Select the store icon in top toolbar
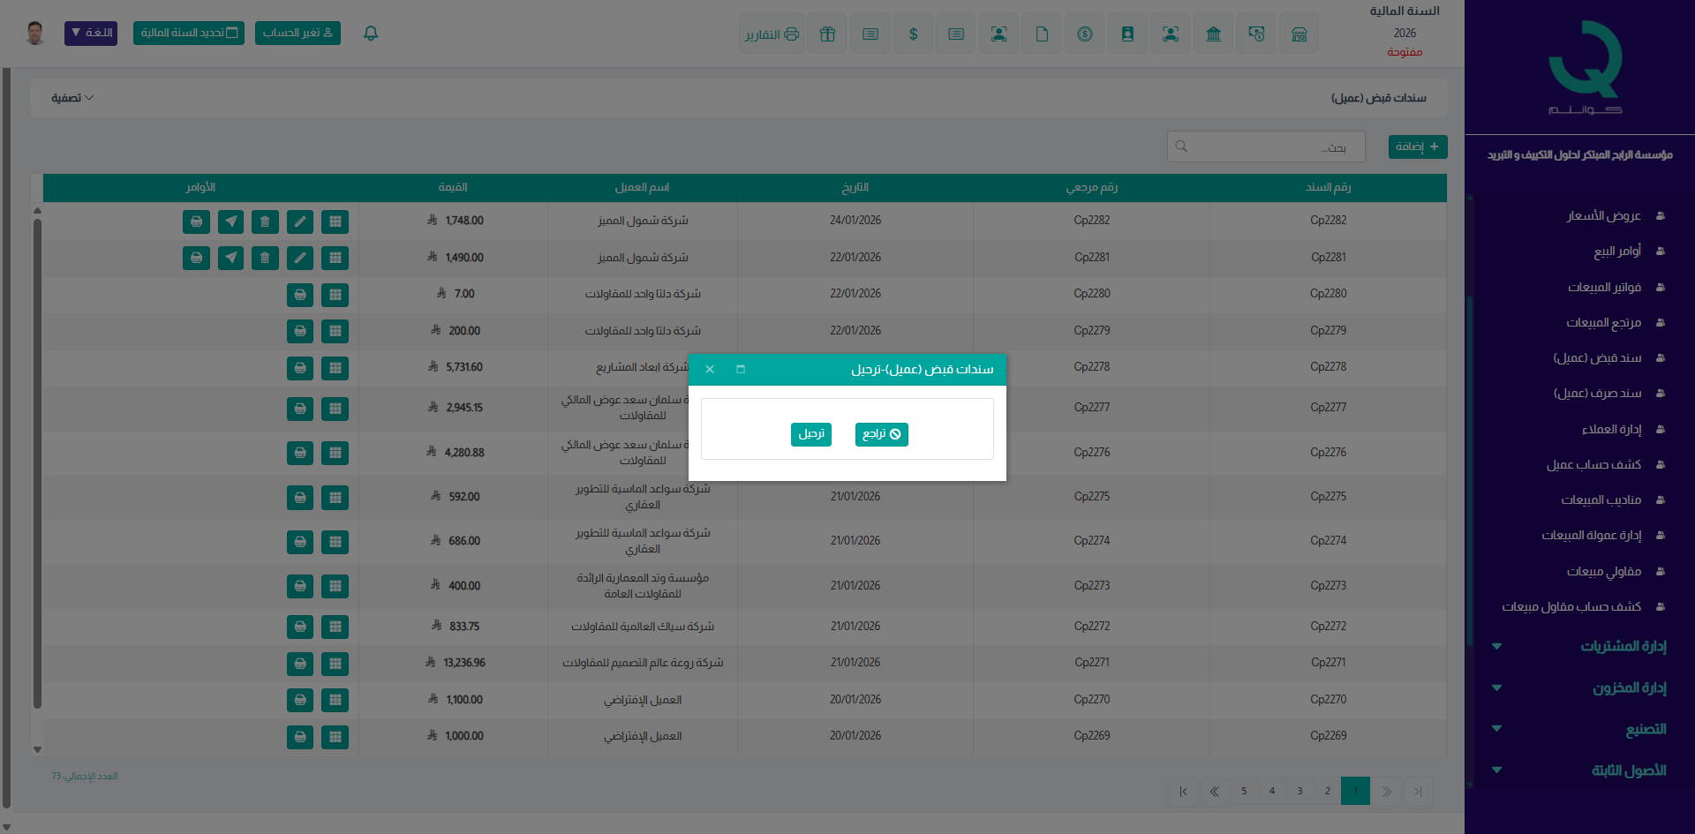1695x834 pixels. (1299, 34)
